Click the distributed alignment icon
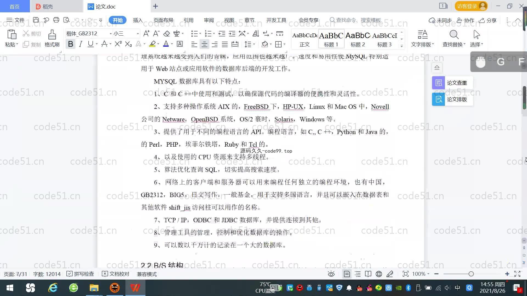 pyautogui.click(x=235, y=44)
